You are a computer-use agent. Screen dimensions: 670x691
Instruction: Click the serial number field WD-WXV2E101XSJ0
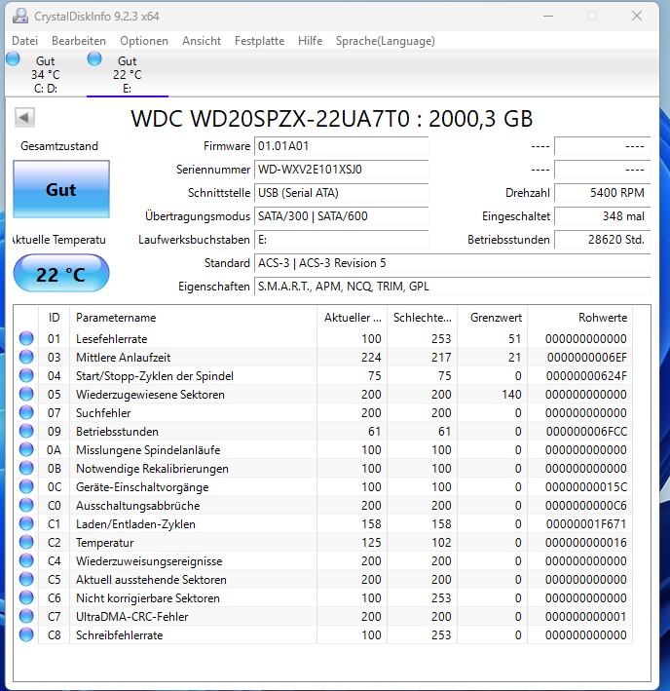pyautogui.click(x=341, y=170)
